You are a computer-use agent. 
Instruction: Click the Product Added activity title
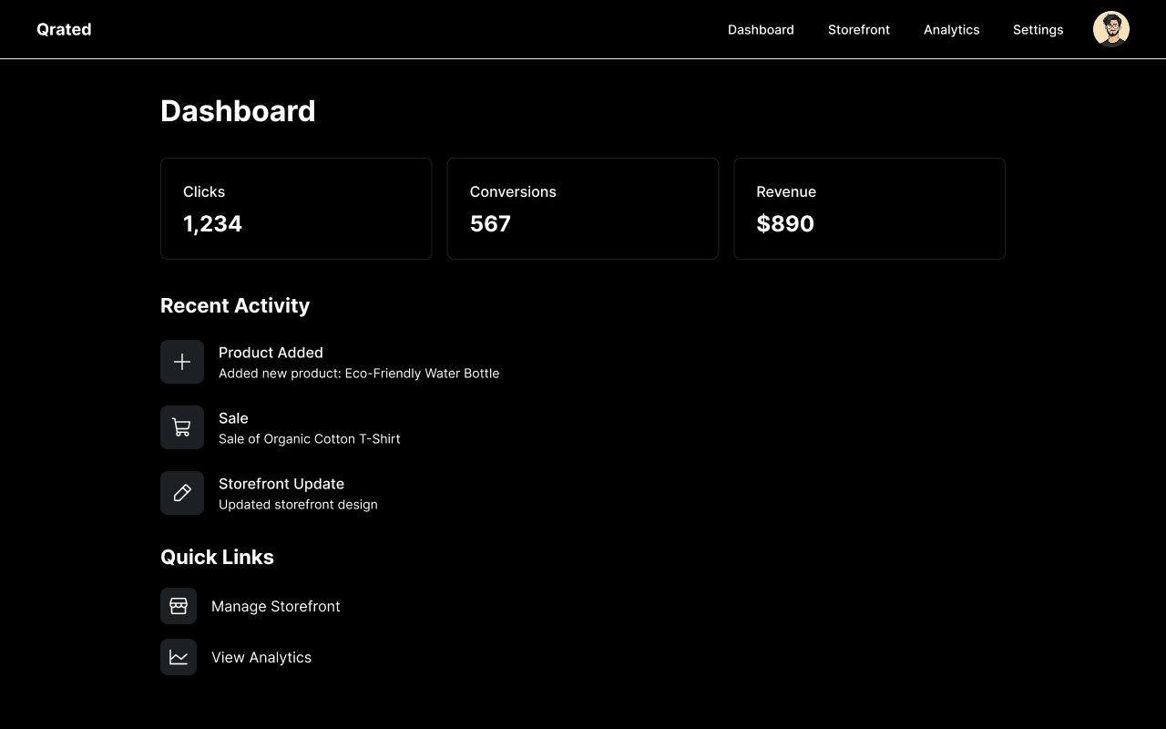coord(271,353)
